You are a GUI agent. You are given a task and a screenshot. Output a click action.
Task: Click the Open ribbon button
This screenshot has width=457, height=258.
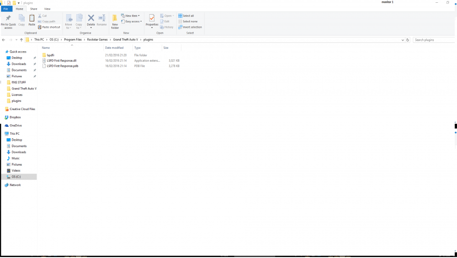coord(167,16)
